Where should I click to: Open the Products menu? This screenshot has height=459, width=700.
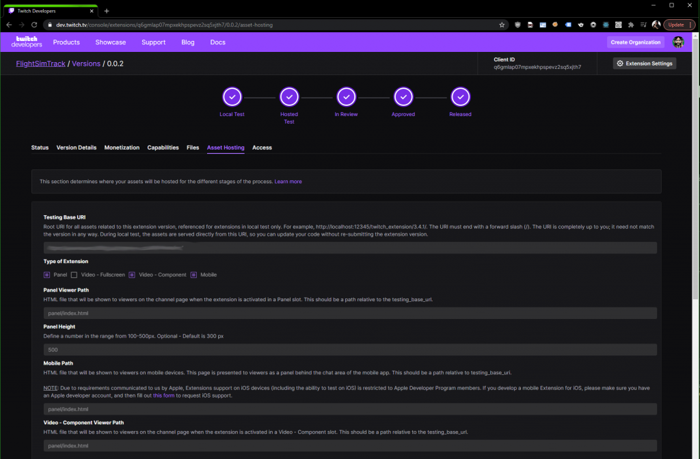tap(66, 42)
